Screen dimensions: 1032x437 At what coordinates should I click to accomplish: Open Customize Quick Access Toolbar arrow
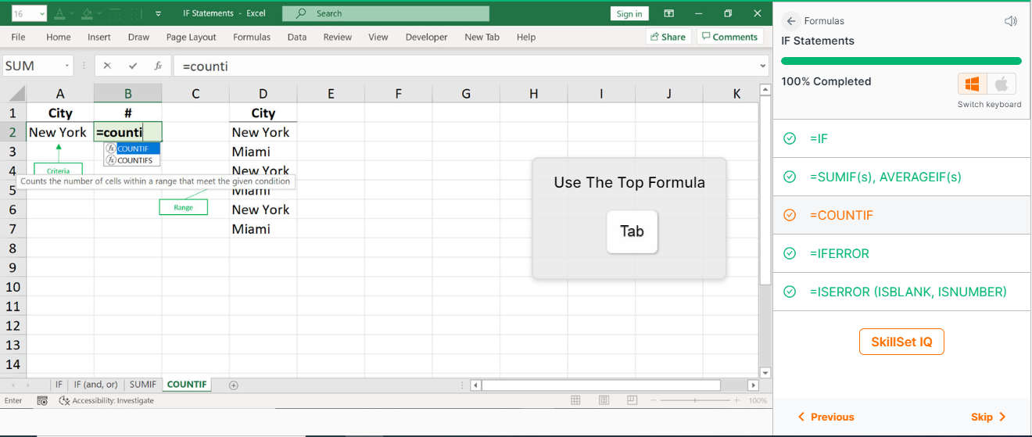pyautogui.click(x=159, y=13)
